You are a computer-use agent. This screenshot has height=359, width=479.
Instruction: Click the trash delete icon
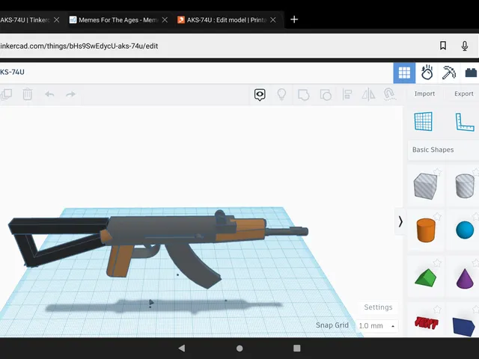28,94
